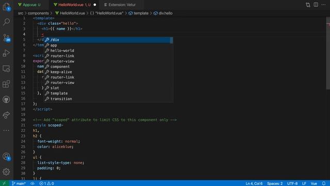Choose the app suggestion
330x186 pixels.
(x=108, y=45)
